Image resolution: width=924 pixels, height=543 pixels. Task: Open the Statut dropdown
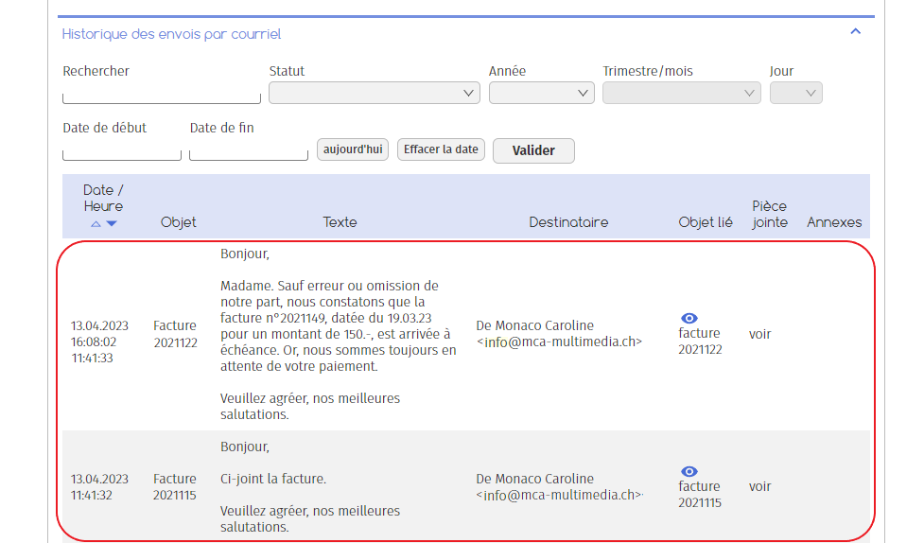375,93
